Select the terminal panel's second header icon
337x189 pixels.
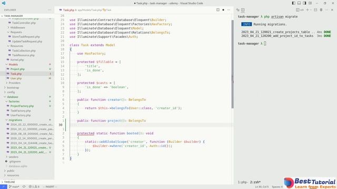pos(243,10)
